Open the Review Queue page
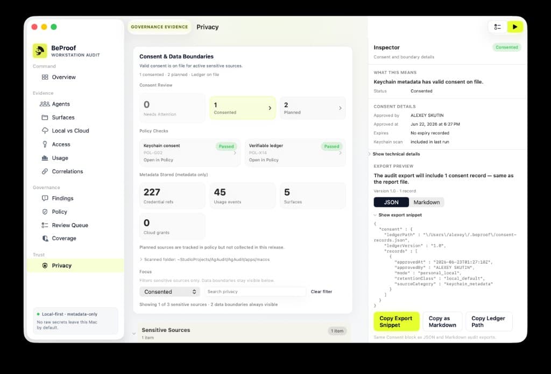The width and height of the screenshot is (551, 374). click(75, 225)
